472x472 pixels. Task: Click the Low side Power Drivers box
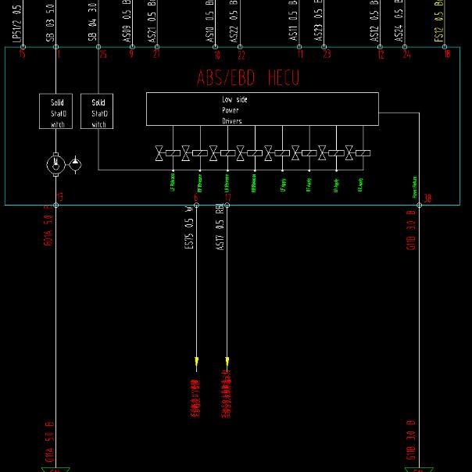pos(263,109)
